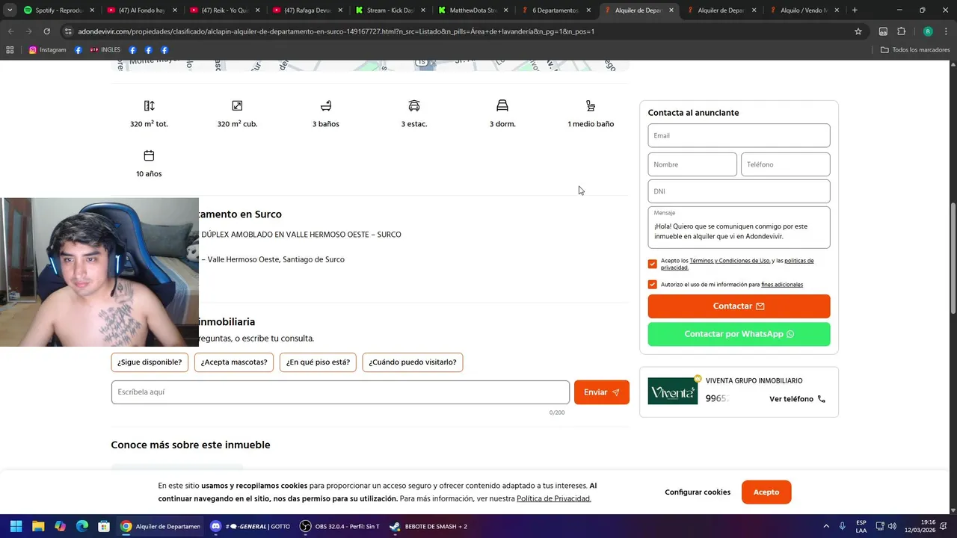Open the tab search dropdown arrow

tap(10, 10)
